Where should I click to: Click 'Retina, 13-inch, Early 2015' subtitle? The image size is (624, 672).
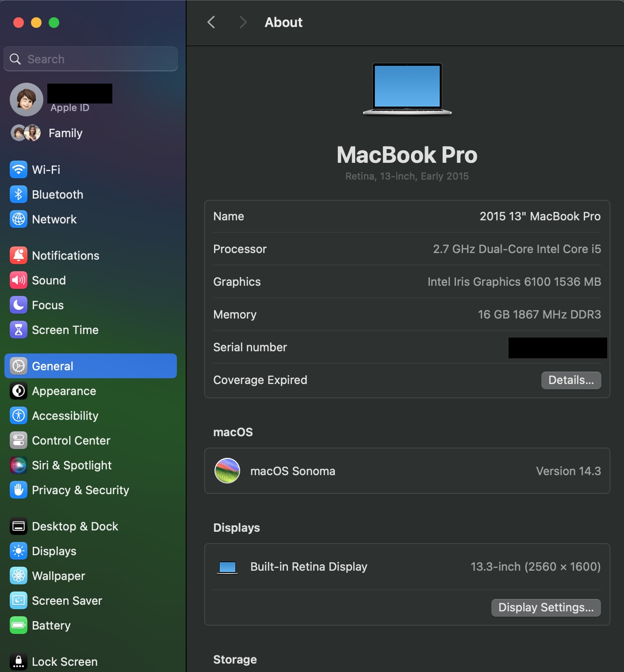click(x=407, y=176)
